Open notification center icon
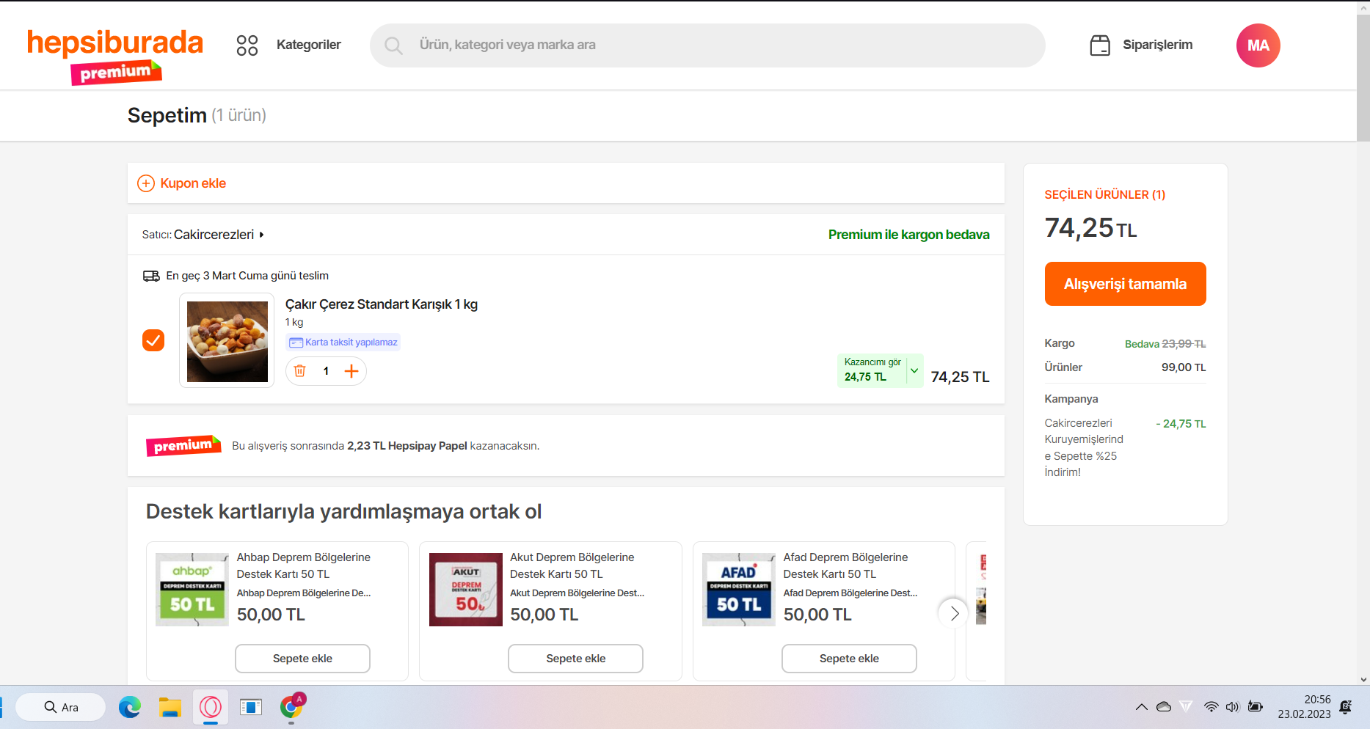Viewport: 1370px width, 729px height. tap(1346, 707)
